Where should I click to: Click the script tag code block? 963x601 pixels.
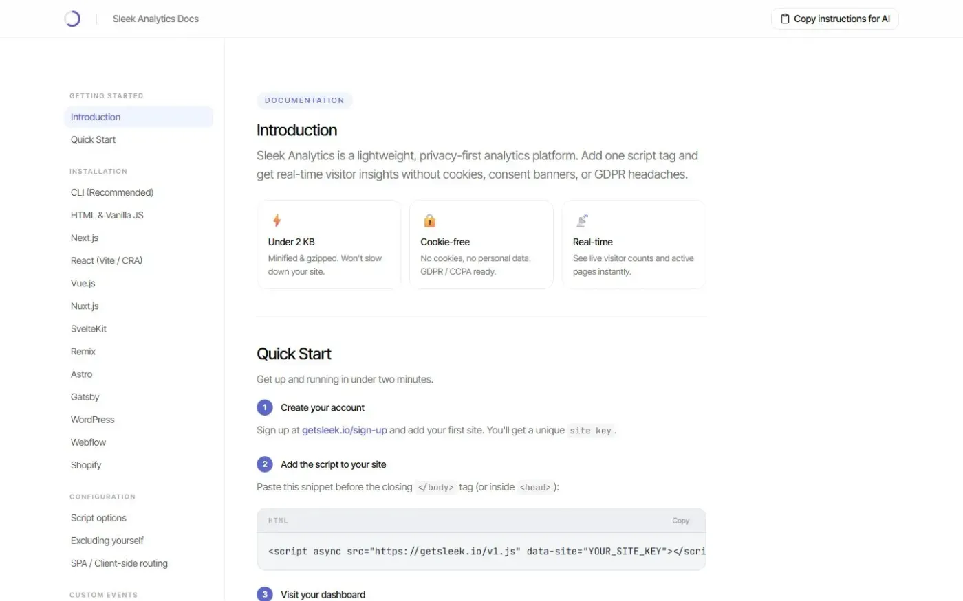[x=481, y=551]
